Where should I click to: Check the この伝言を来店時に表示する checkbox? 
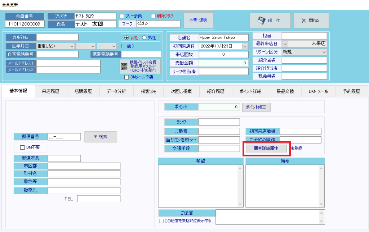161,221
